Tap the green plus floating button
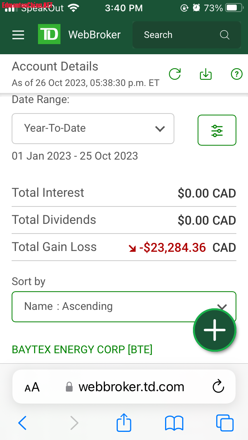This screenshot has width=248, height=440. click(x=215, y=330)
